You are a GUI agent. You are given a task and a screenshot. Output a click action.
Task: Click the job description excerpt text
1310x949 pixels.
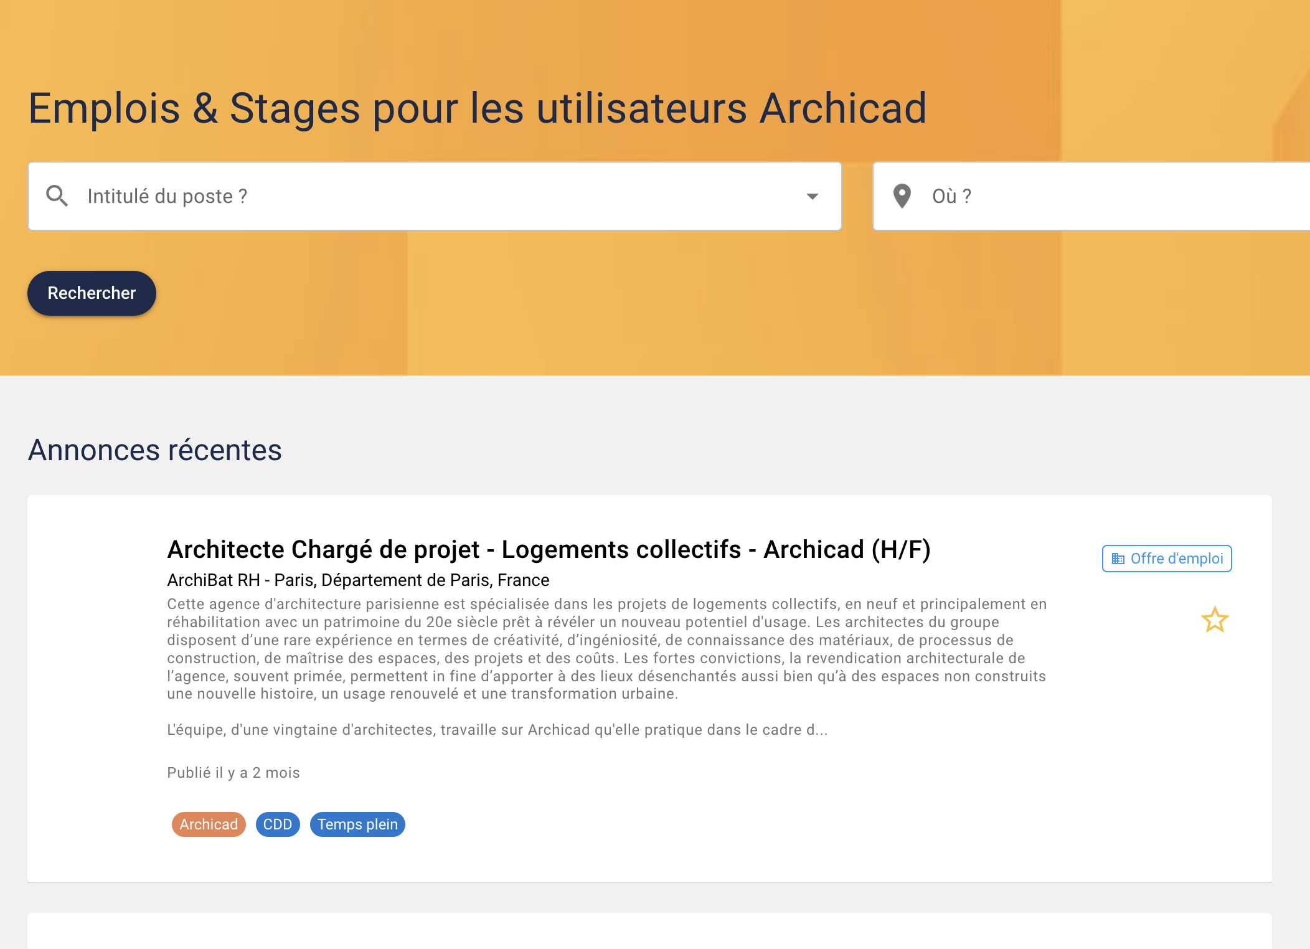[x=607, y=649]
